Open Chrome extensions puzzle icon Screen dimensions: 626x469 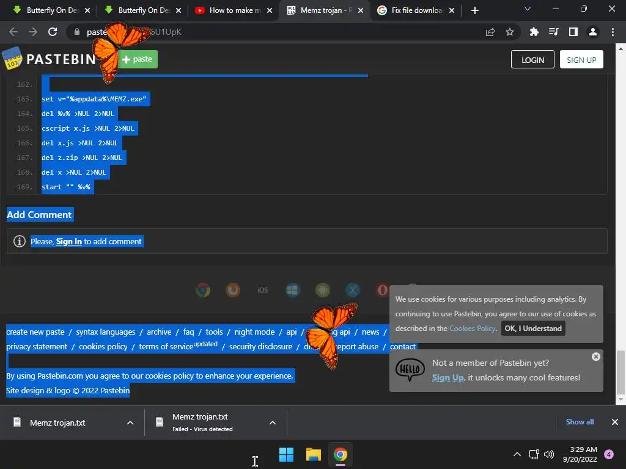coord(534,32)
